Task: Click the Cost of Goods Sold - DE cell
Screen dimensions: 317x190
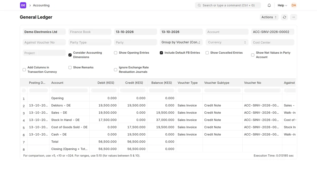Action: [69, 127]
